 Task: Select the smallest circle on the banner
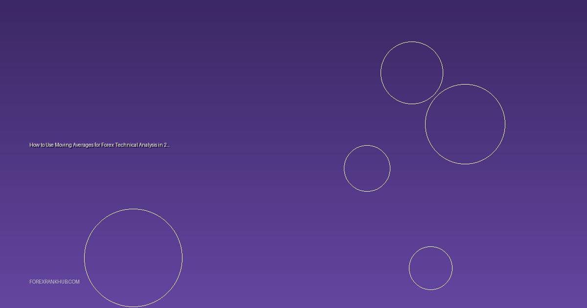(430, 268)
